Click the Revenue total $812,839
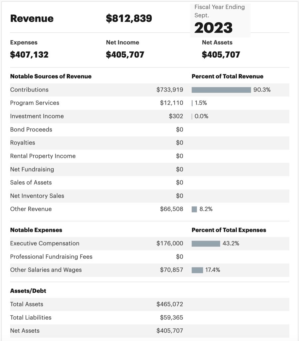 coord(129,18)
